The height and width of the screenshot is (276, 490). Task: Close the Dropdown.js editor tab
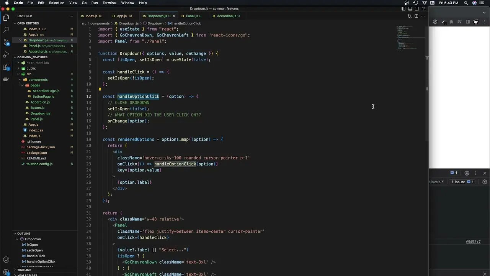174,16
